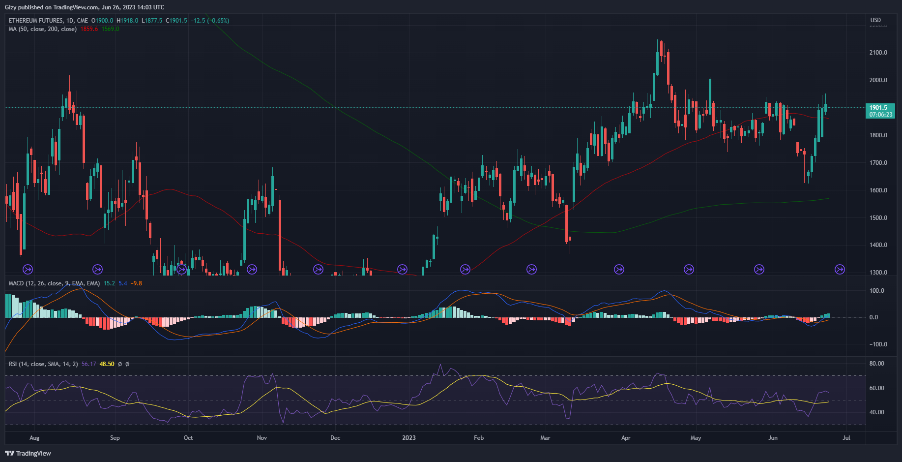The image size is (902, 462).
Task: Click the Jul label on time axis
Action: (846, 438)
